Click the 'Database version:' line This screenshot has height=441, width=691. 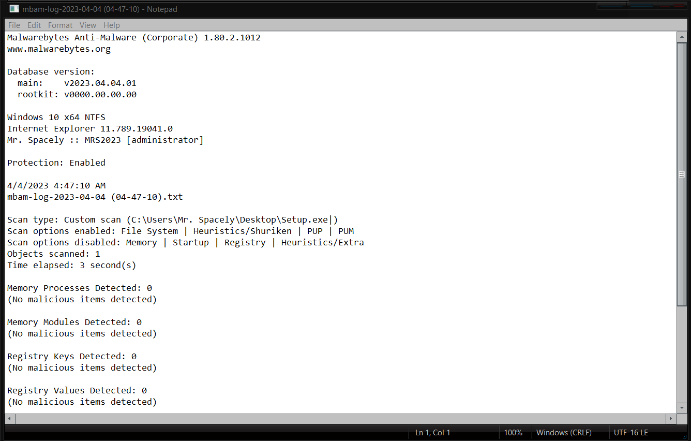(51, 72)
